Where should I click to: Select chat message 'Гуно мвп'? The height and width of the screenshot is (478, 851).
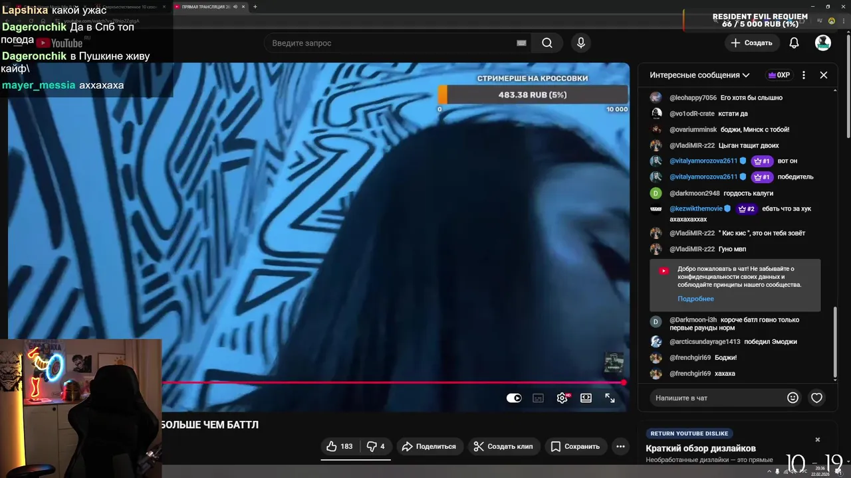pyautogui.click(x=732, y=249)
